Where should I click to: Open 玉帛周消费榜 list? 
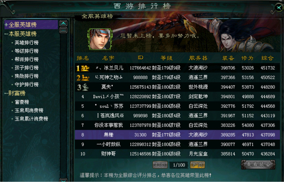pos(29,111)
